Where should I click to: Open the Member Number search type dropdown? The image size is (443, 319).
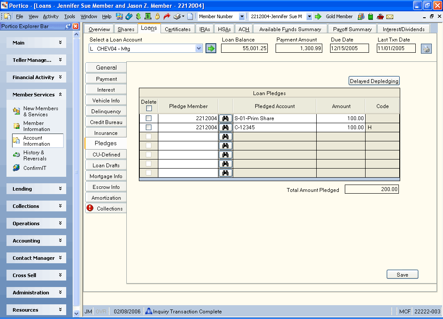pyautogui.click(x=242, y=16)
